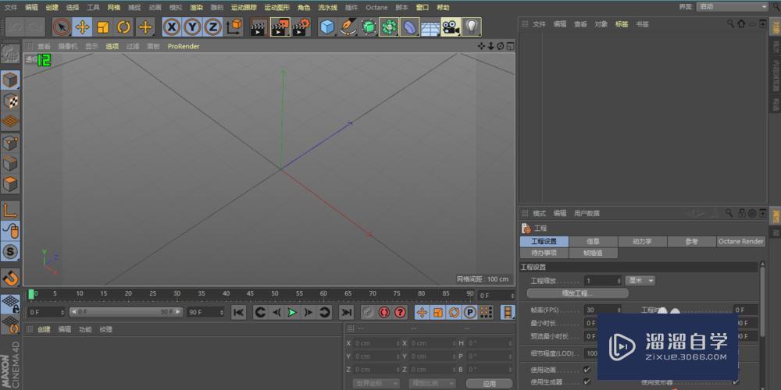The height and width of the screenshot is (390, 781).
Task: Open the 创建 main menu
Action: (52, 8)
